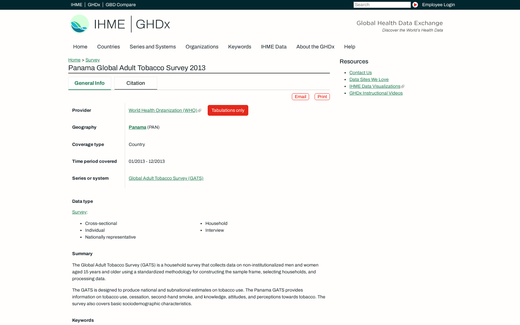Click the Interview list item
The image size is (520, 325).
click(x=214, y=230)
